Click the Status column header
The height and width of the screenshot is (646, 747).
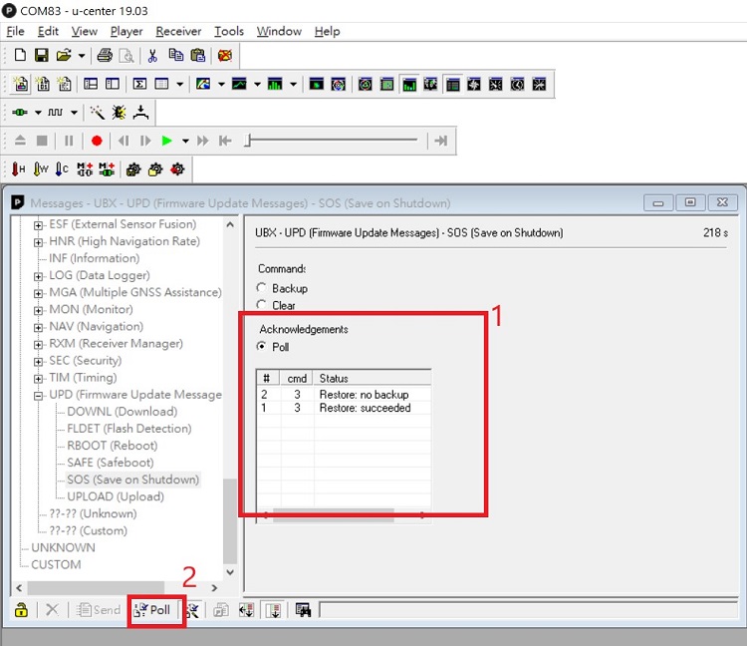373,378
